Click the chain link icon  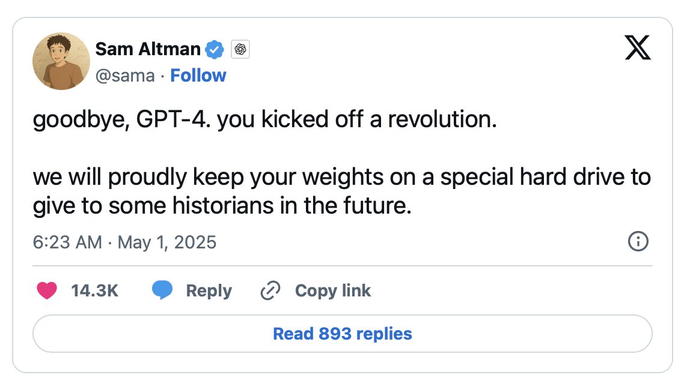270,291
